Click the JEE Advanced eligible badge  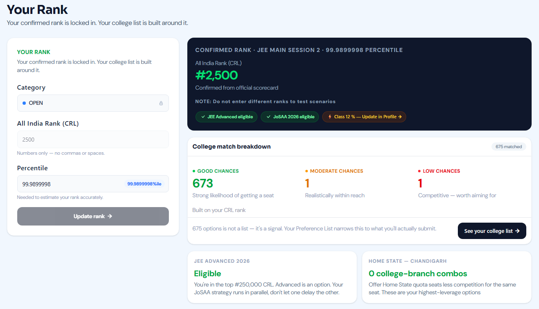pyautogui.click(x=227, y=117)
